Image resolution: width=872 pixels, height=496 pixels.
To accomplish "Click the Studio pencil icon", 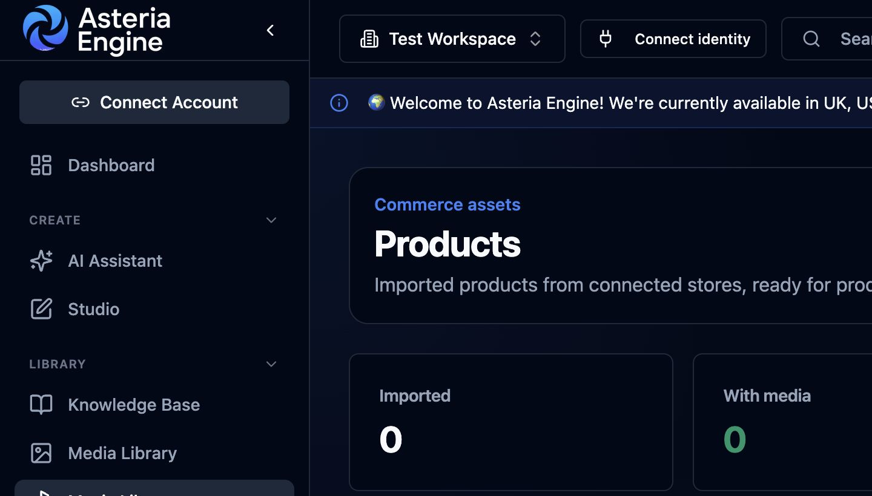I will [41, 309].
